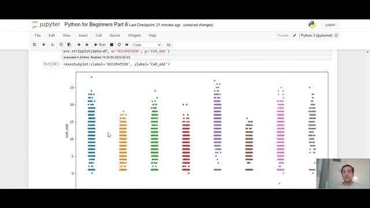Open the Kernel menu
The image size is (370, 208).
tap(115, 36)
